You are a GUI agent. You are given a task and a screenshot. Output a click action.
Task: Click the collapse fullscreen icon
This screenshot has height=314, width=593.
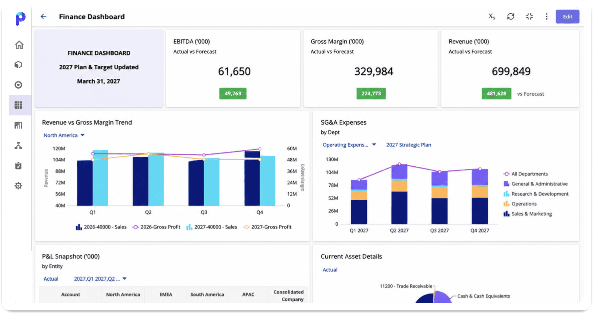(x=529, y=17)
